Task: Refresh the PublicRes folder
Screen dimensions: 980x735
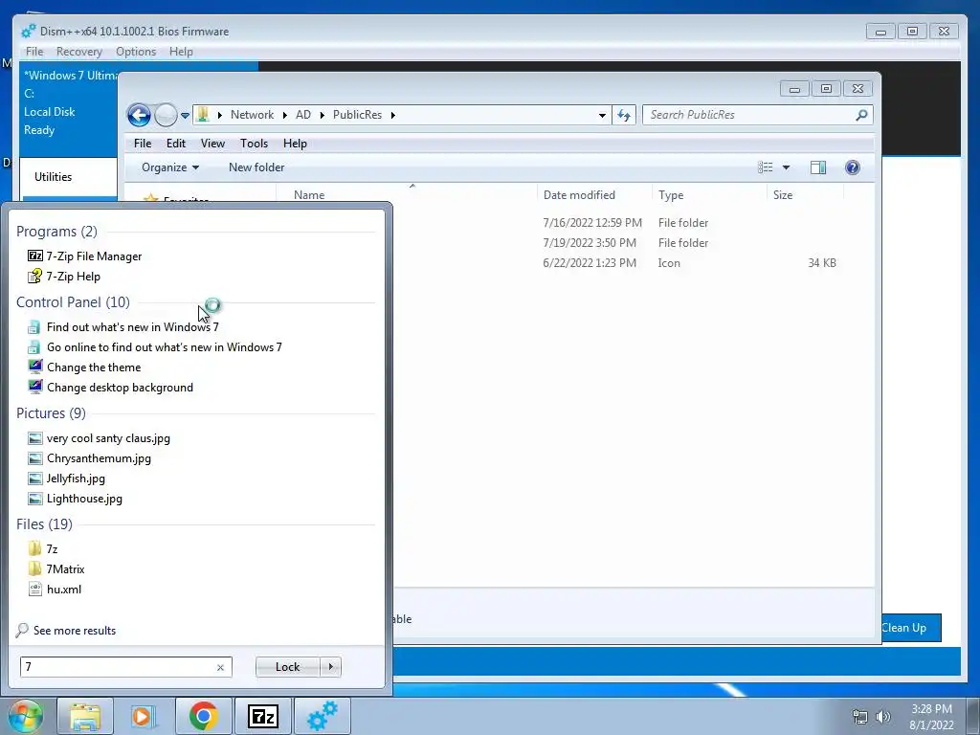Action: pos(624,115)
